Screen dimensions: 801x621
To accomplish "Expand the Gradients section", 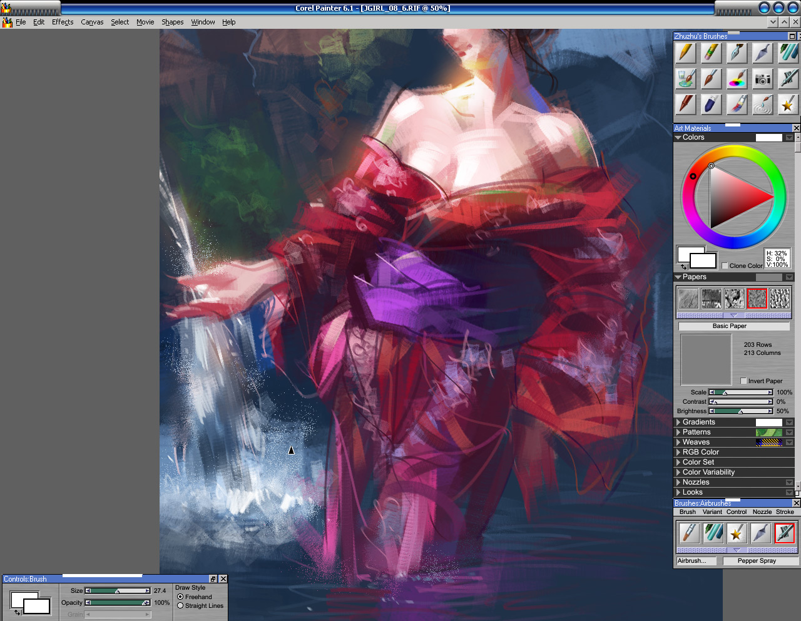I will (678, 423).
